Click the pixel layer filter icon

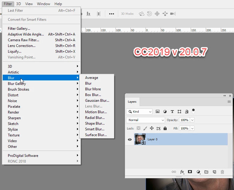point(157,111)
